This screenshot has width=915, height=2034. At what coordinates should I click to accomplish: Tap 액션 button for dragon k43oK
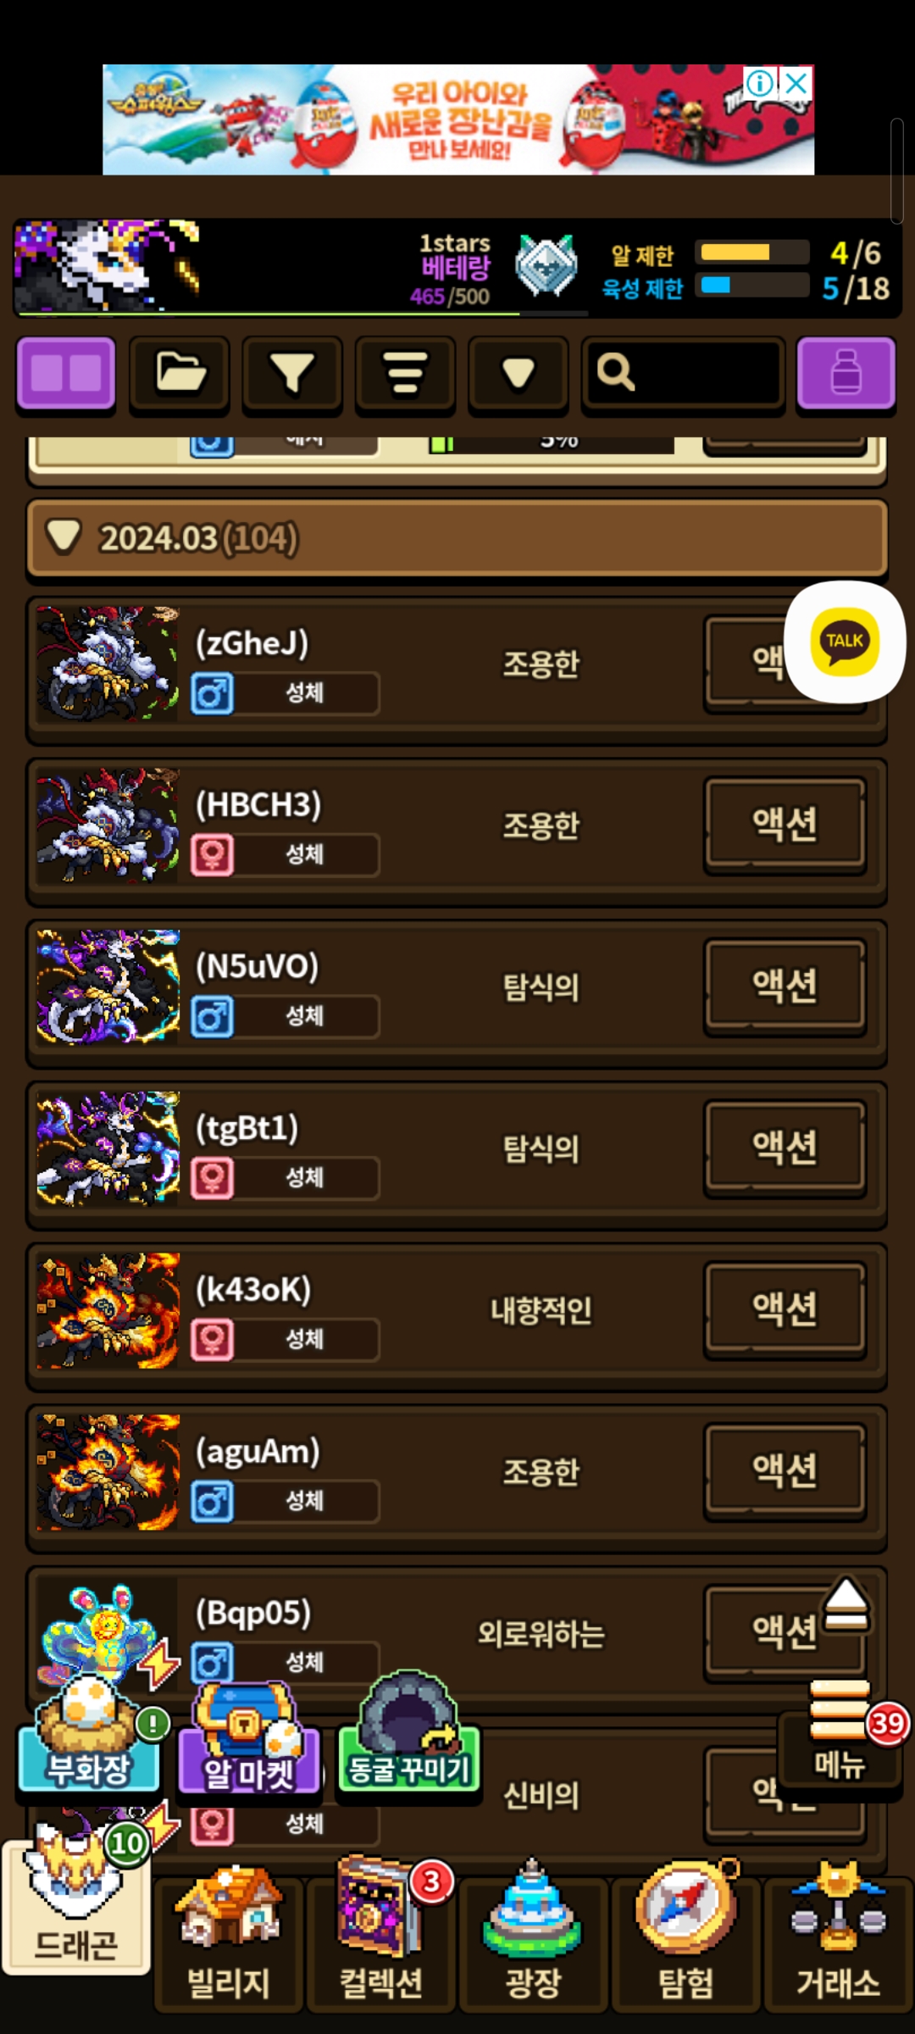point(785,1309)
